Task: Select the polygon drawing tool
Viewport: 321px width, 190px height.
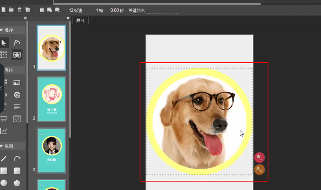Action: click(x=17, y=183)
